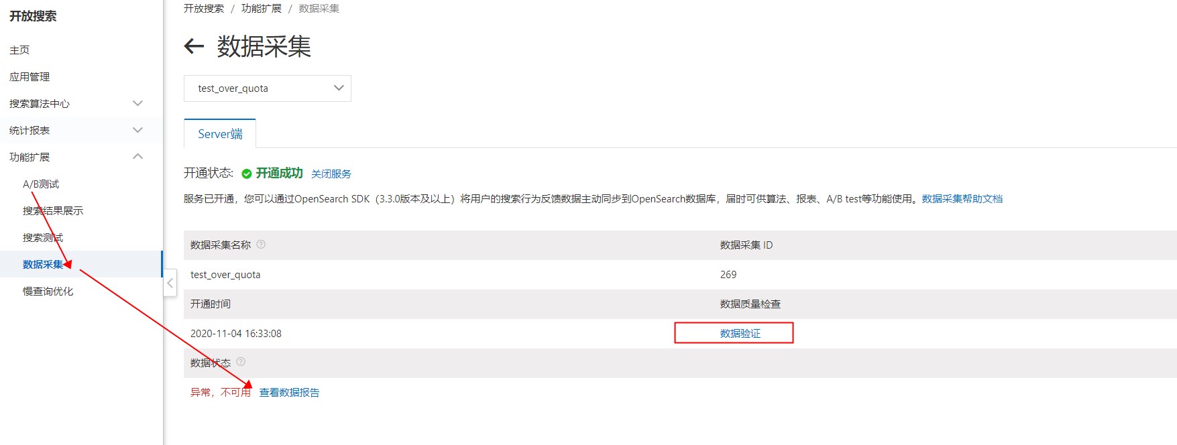Click test_over_quota table cell
Viewport: 1177px width, 445px height.
tap(225, 275)
